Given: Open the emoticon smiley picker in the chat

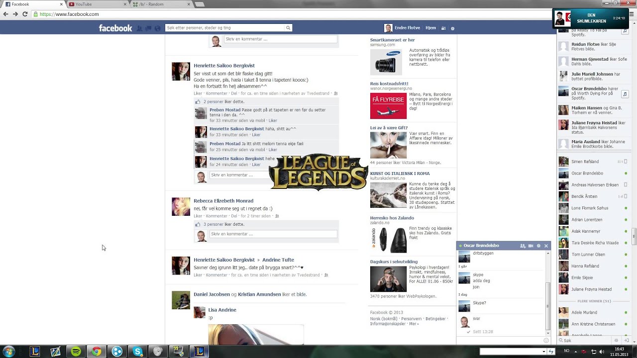Looking at the screenshot, I should pyautogui.click(x=546, y=341).
